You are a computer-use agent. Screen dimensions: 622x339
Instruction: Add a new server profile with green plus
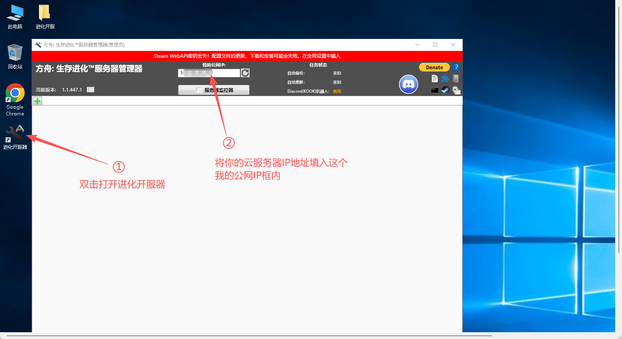(x=37, y=101)
